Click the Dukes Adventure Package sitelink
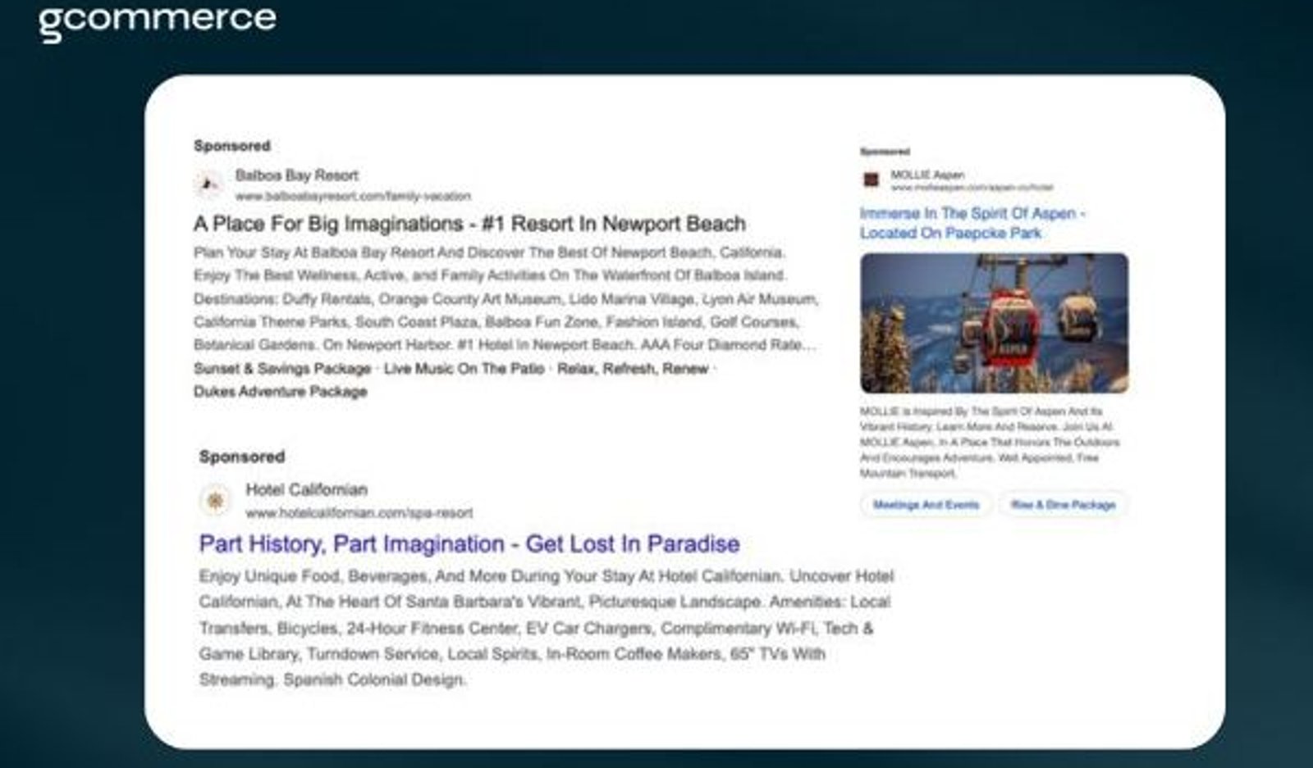 pyautogui.click(x=281, y=392)
